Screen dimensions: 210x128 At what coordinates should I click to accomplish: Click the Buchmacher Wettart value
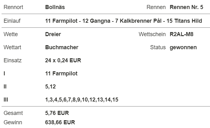tap(62, 47)
